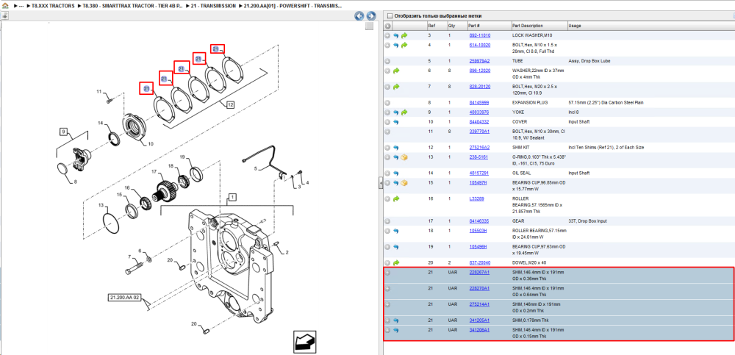Click the box icon on the O-RING row
This screenshot has height=355, width=735.
pos(404,157)
